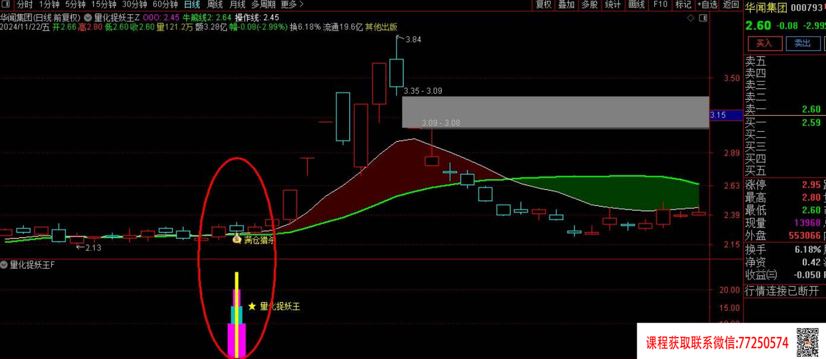Viewport: 826px width, 359px height.
Task: Click the gray 3.35 - 3.09 gap zone
Action: pyautogui.click(x=556, y=112)
